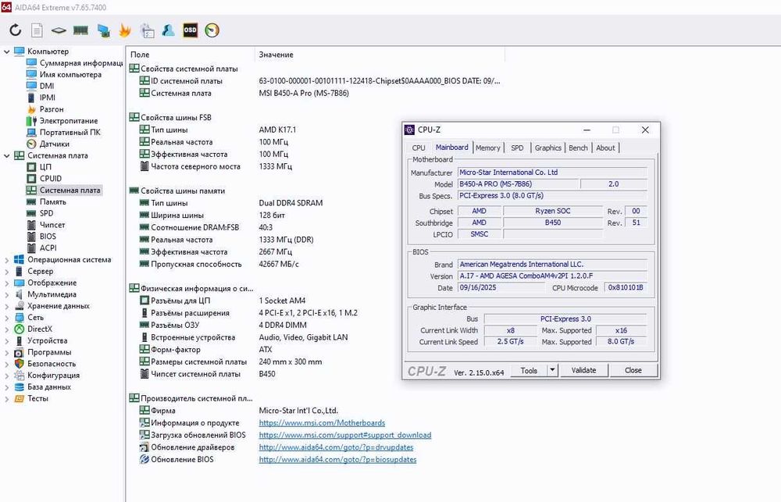This screenshot has height=502, width=781.
Task: Open the CPUID tree item
Action: click(x=51, y=178)
